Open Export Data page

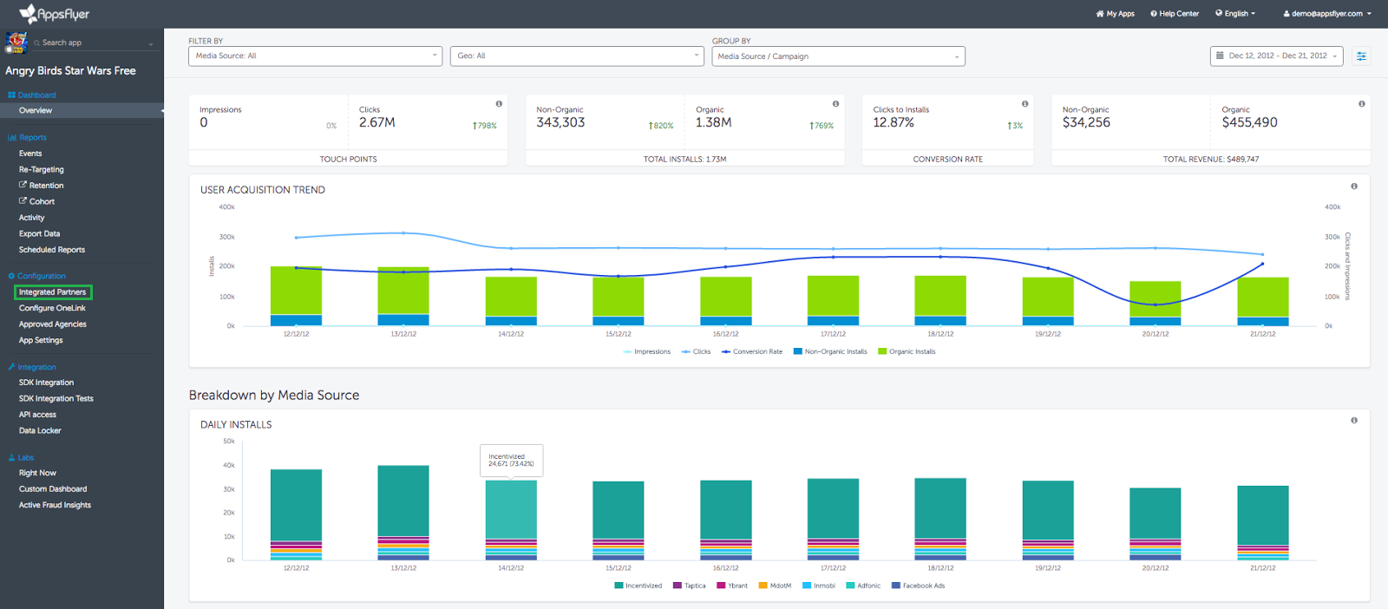[x=40, y=233]
